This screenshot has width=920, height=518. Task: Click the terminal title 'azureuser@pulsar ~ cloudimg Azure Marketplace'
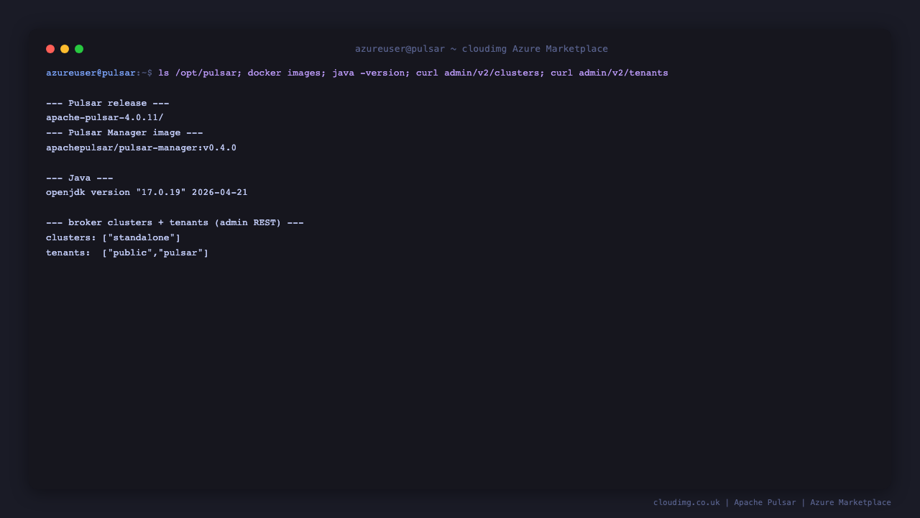click(x=482, y=49)
